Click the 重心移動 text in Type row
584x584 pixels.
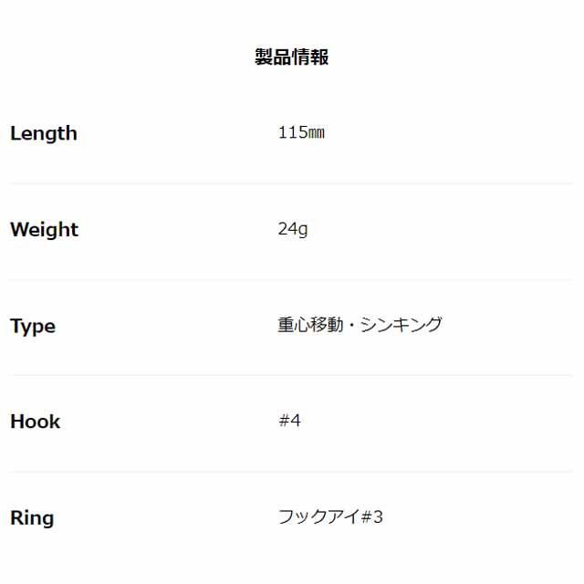coord(310,325)
